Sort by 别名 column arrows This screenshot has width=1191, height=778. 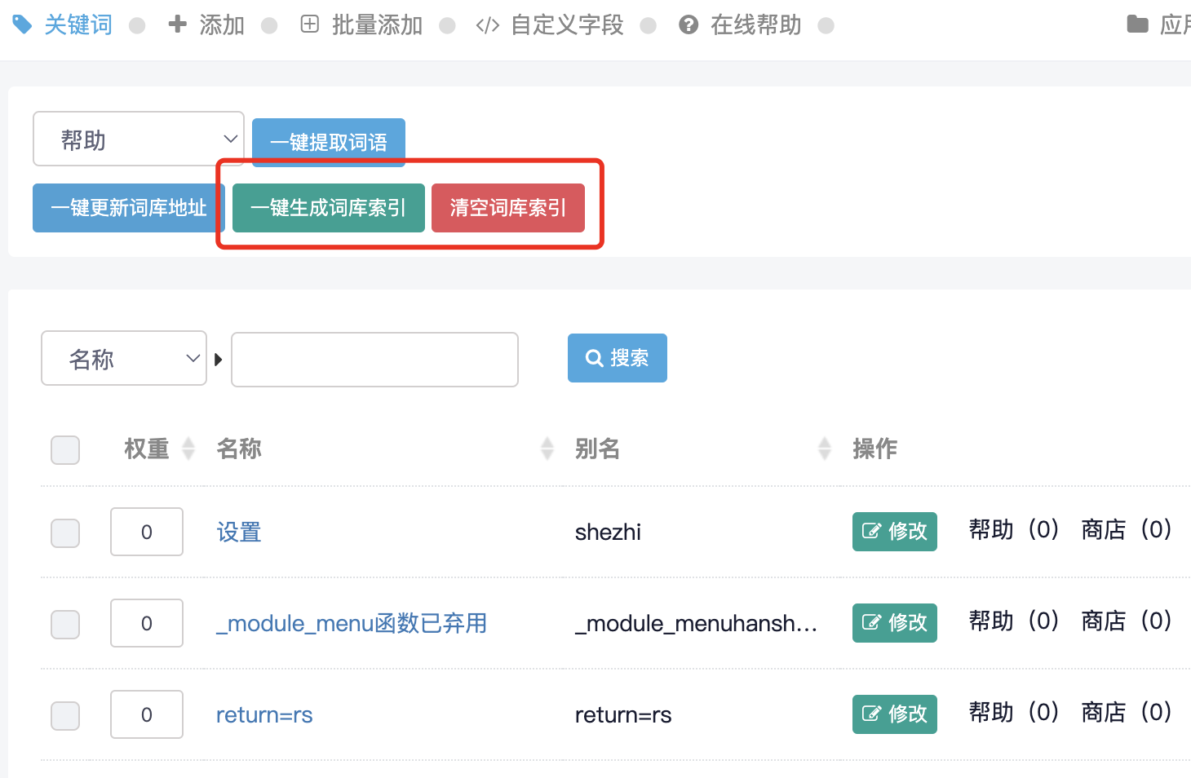825,449
